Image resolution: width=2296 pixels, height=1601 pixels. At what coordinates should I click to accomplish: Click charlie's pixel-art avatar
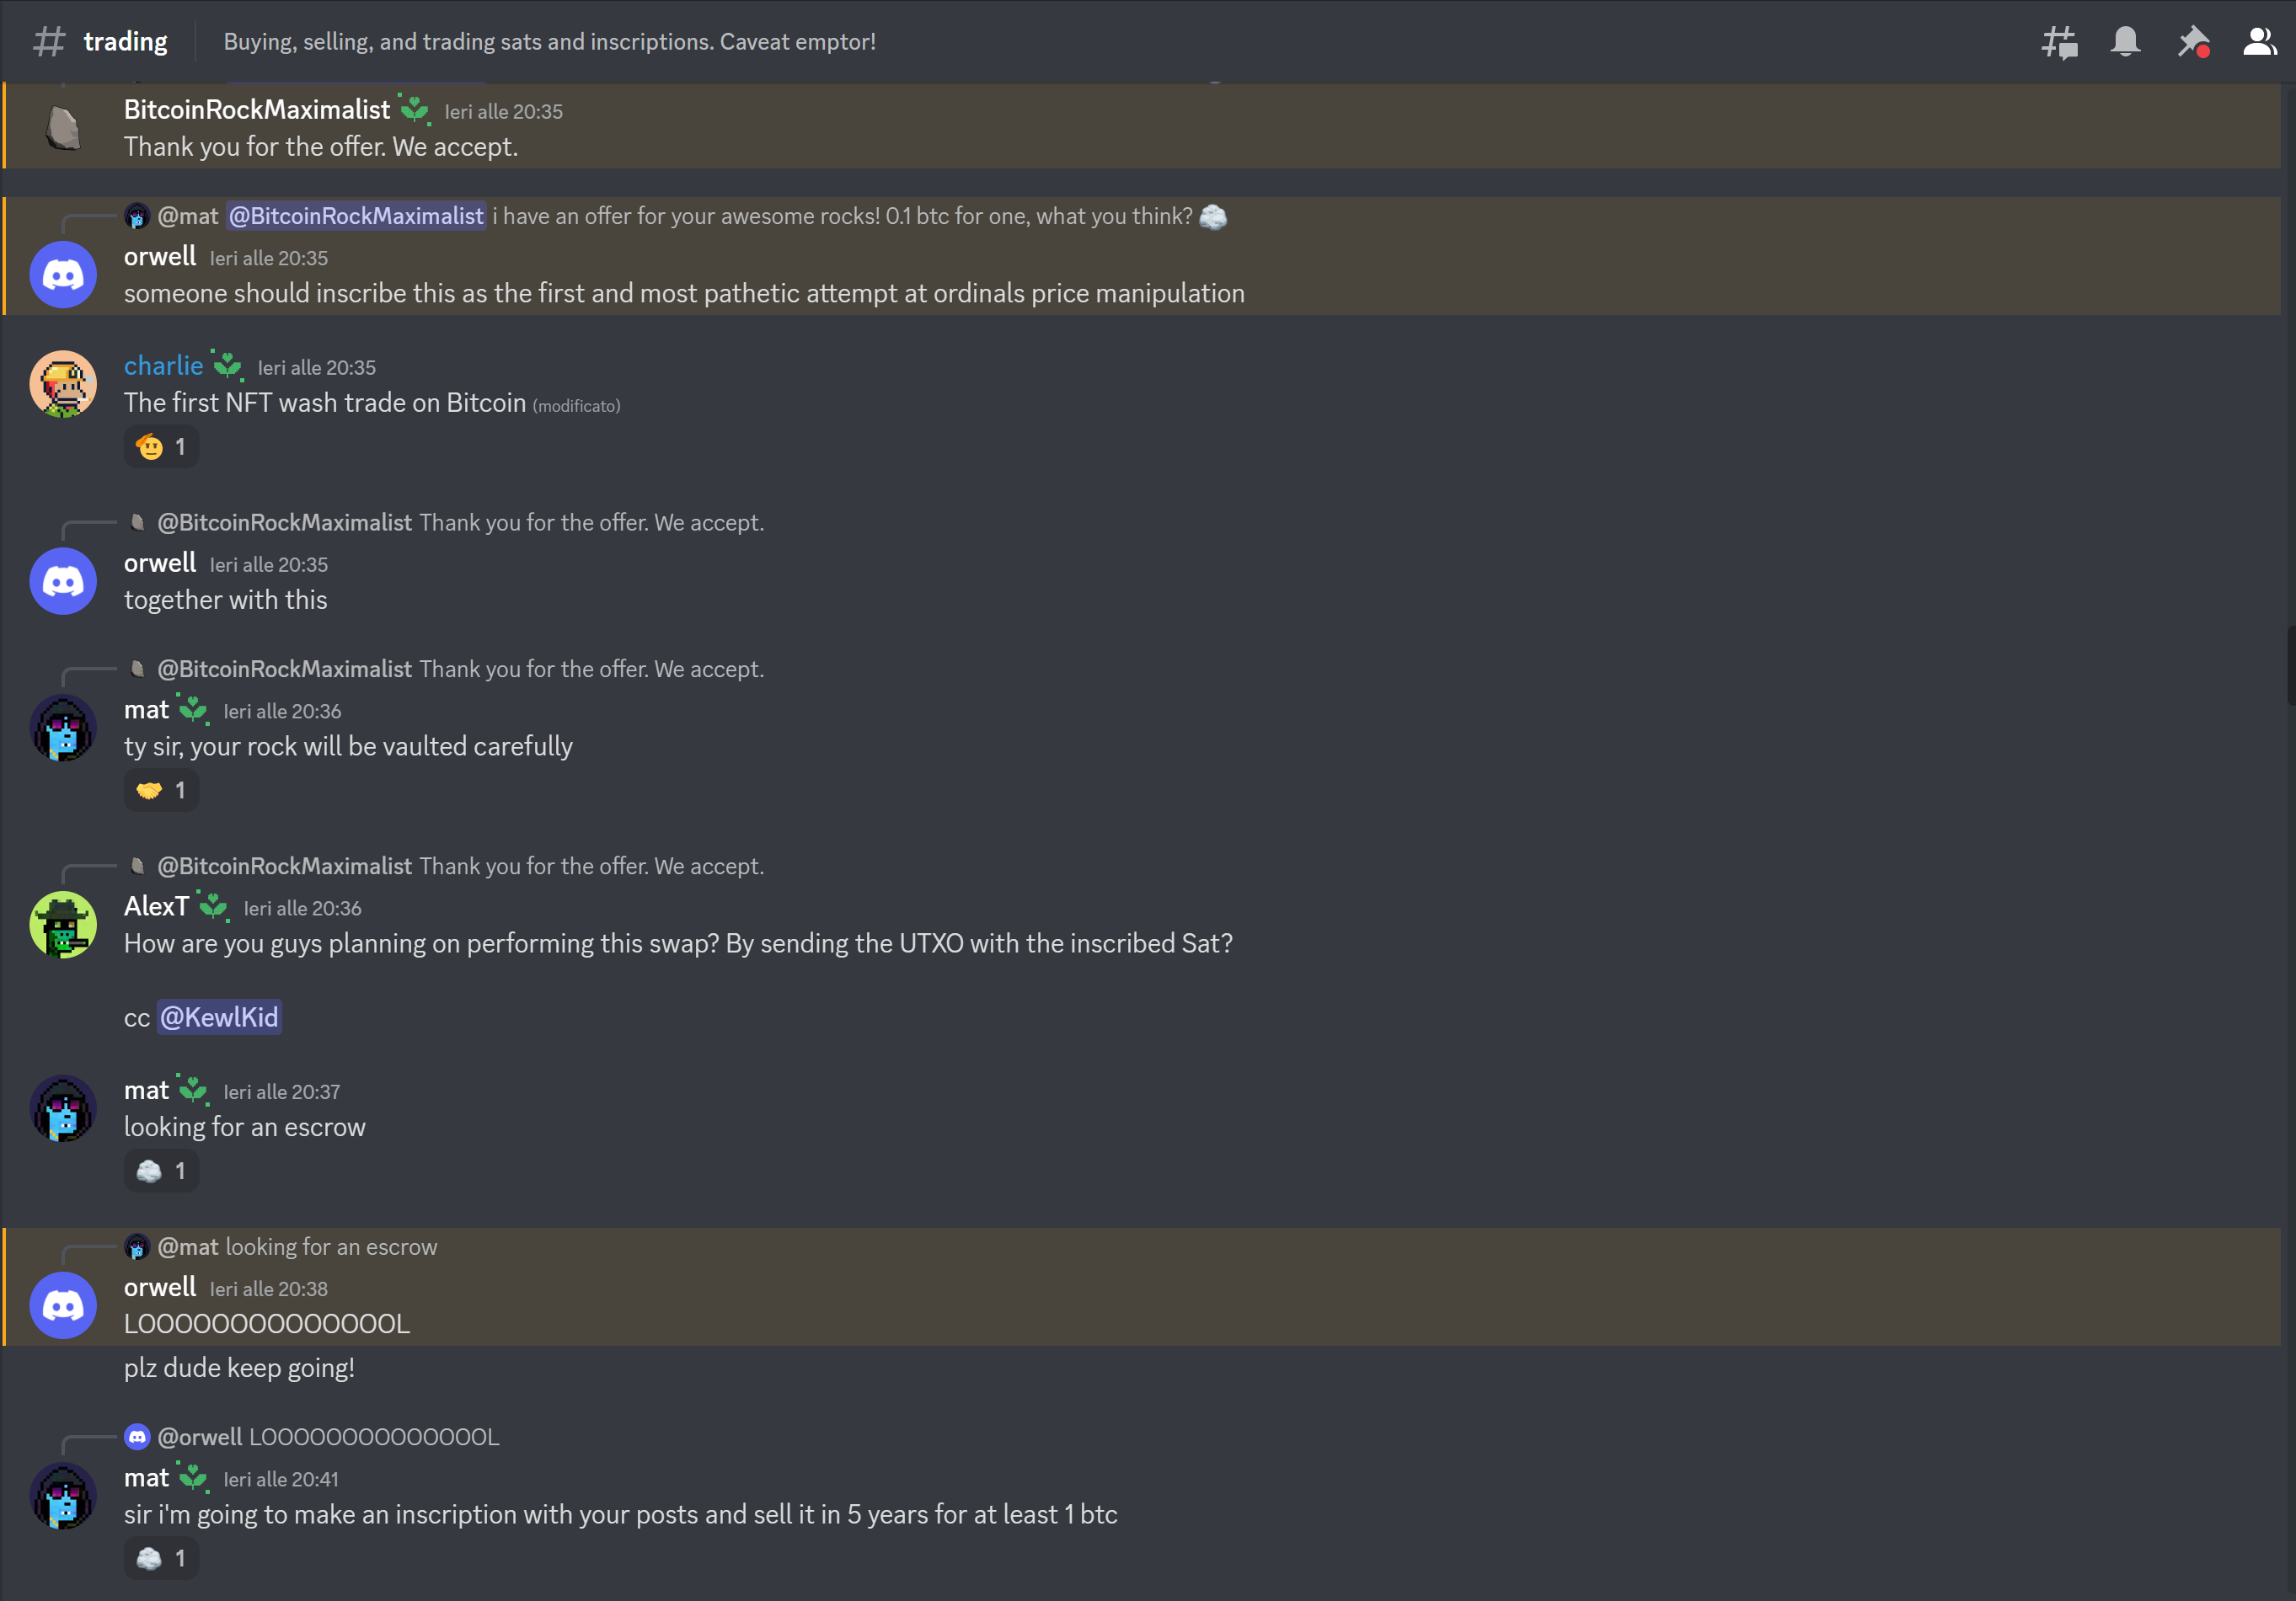pos(63,384)
